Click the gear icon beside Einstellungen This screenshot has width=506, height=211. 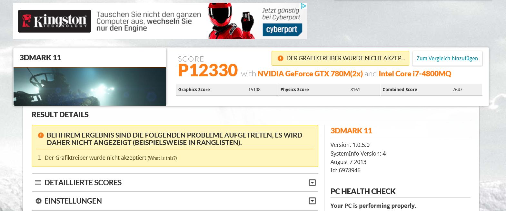point(38,201)
